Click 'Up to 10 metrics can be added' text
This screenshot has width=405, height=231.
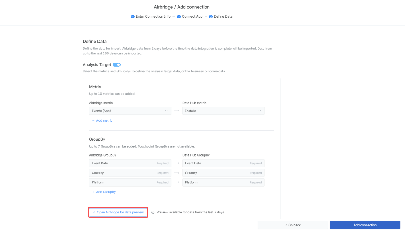(112, 94)
